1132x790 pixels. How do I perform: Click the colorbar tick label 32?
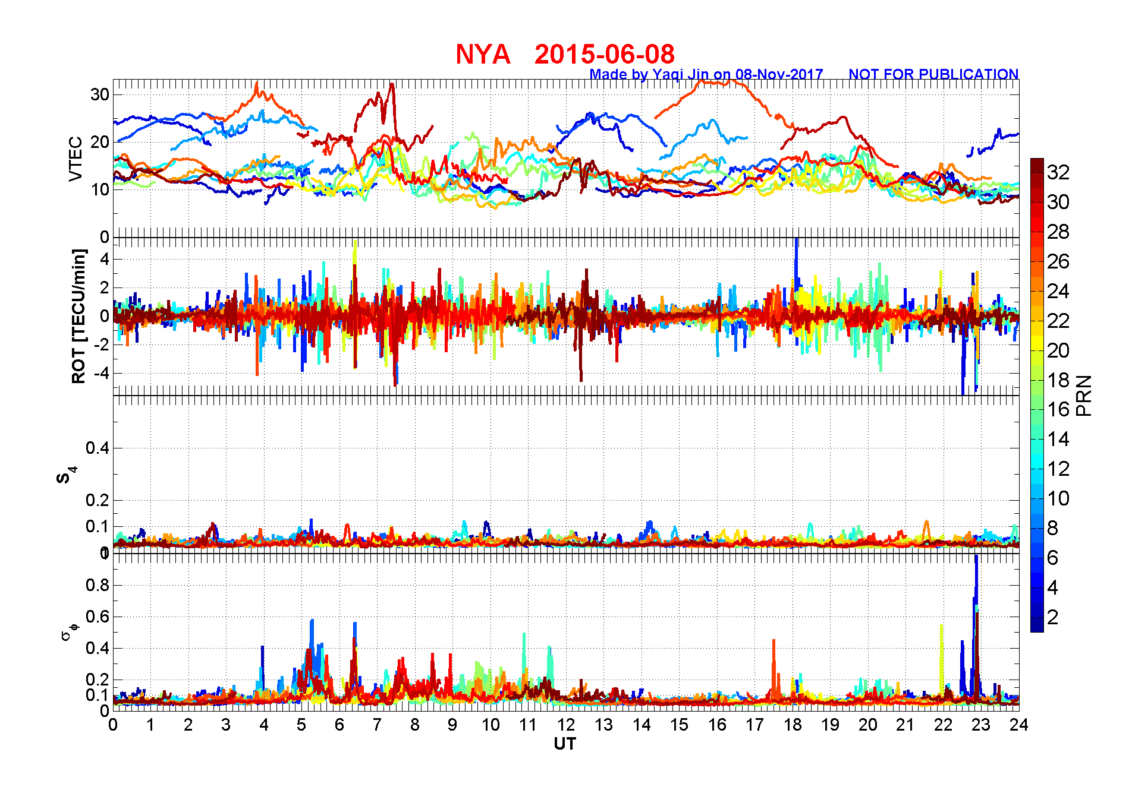click(x=1058, y=172)
